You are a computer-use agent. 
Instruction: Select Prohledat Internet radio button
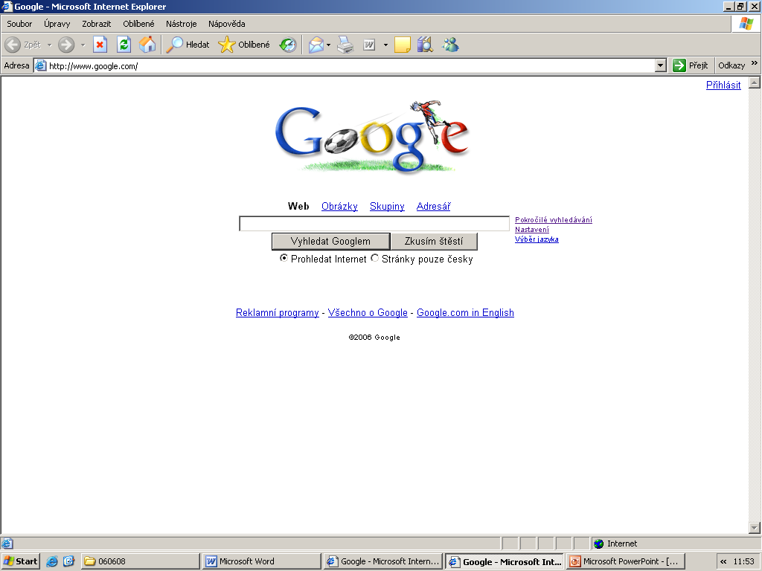tap(284, 258)
